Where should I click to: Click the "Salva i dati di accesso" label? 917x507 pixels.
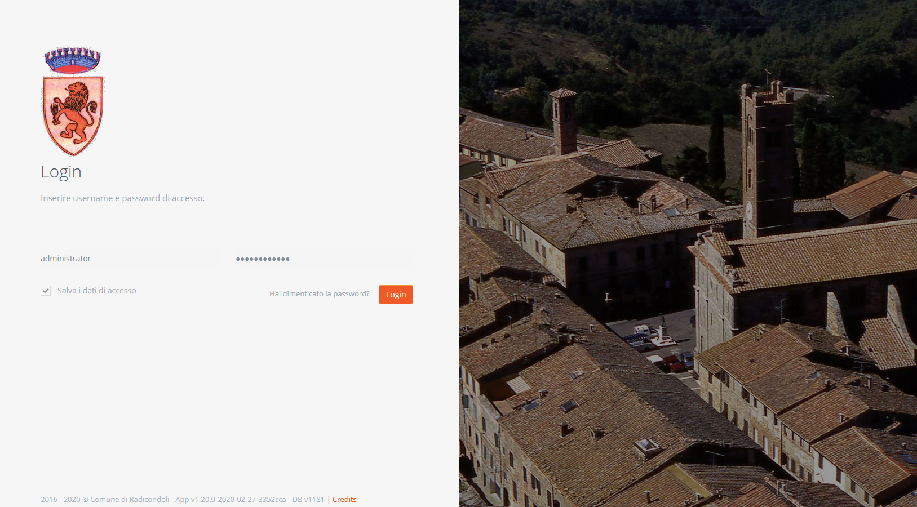tap(96, 291)
